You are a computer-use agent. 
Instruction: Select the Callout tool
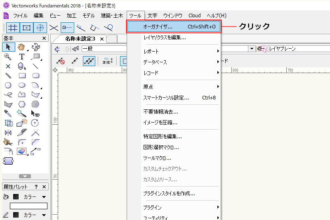[36, 57]
